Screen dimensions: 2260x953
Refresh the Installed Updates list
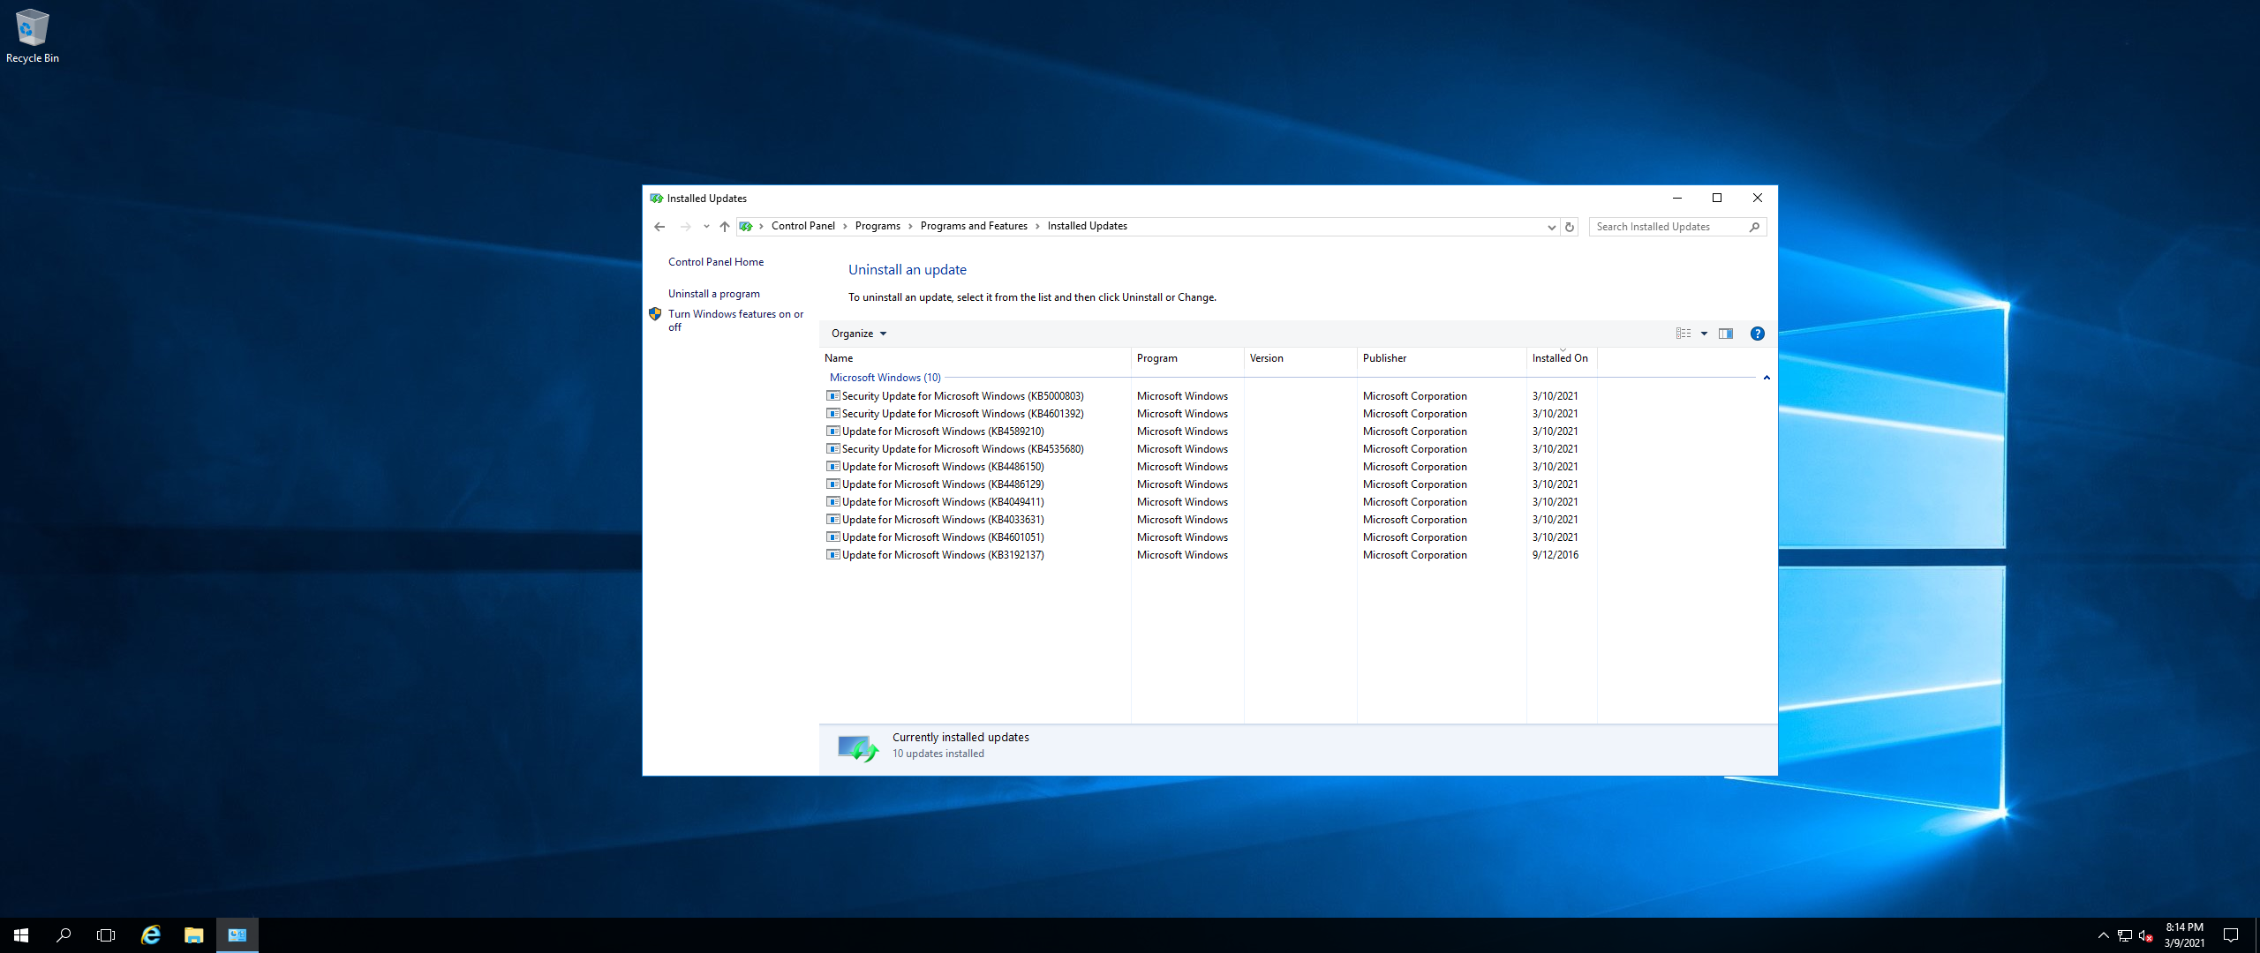click(1570, 227)
